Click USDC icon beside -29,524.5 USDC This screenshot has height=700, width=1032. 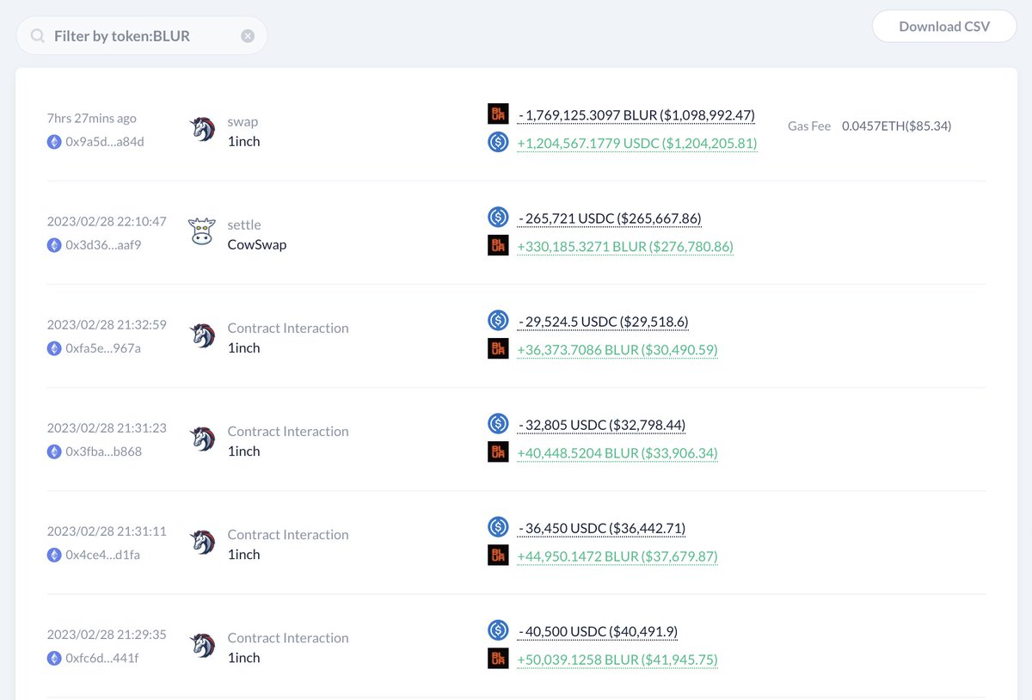coord(498,321)
